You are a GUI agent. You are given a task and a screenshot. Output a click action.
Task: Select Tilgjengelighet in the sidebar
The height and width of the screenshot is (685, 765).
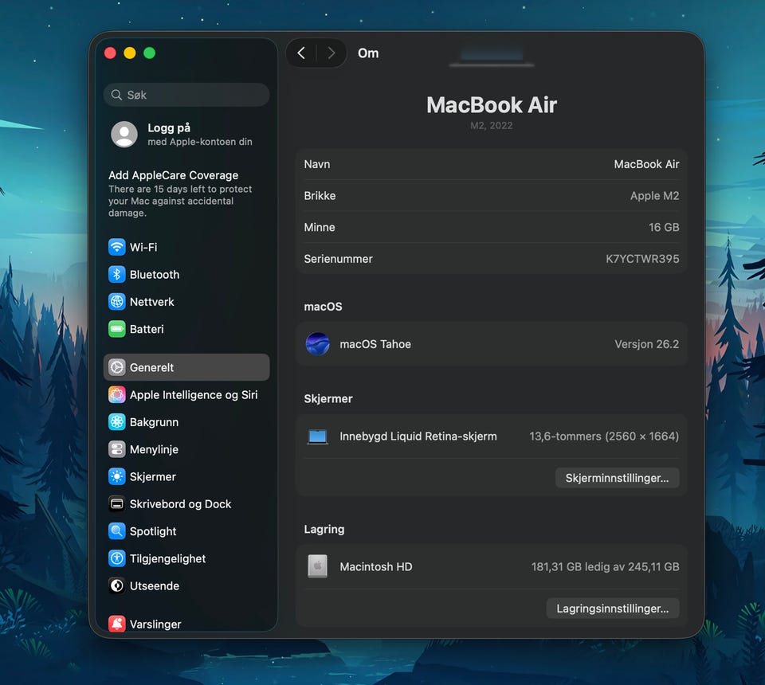tap(186, 558)
